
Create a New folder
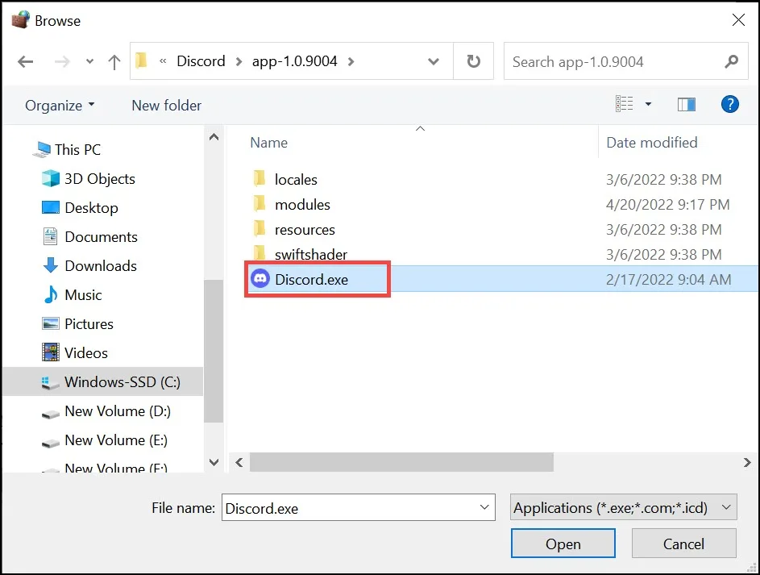166,105
